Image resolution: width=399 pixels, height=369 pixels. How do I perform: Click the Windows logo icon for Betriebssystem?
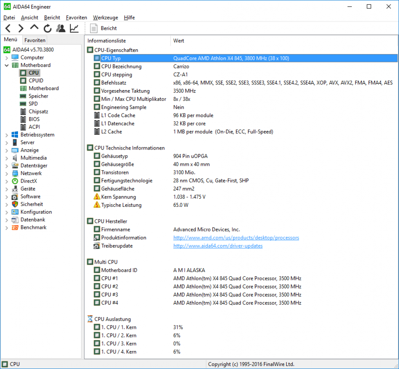(15, 135)
